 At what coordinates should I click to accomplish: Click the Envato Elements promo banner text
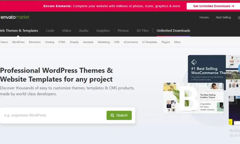112,6
